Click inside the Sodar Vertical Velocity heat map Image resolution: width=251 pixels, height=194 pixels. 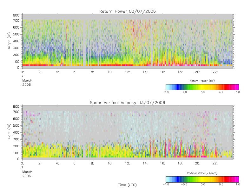click(128, 132)
